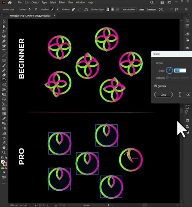The image size is (192, 207).
Task: Open the File menu
Action: pyautogui.click(x=20, y=2)
